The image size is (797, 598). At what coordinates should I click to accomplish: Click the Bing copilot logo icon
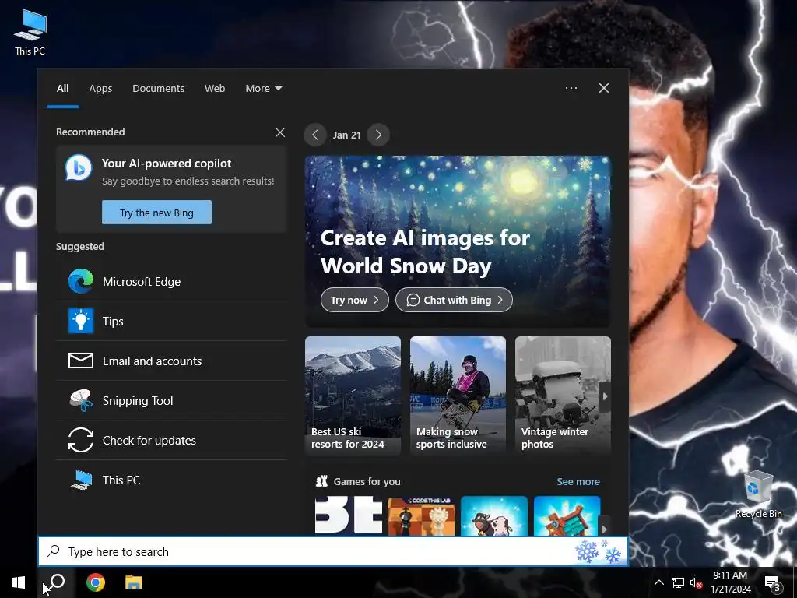click(79, 167)
